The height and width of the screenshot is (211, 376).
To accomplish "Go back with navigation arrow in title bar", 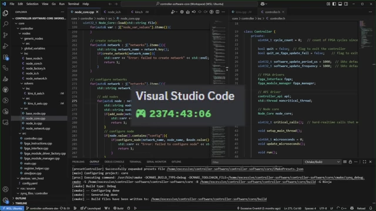I will coord(110,4).
